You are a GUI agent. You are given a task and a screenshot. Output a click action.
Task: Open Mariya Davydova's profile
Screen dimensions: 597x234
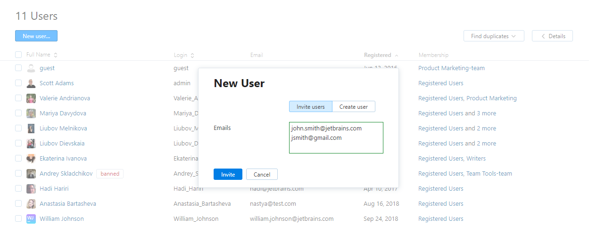tap(63, 113)
